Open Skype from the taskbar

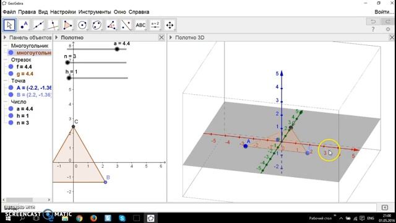click(x=123, y=218)
